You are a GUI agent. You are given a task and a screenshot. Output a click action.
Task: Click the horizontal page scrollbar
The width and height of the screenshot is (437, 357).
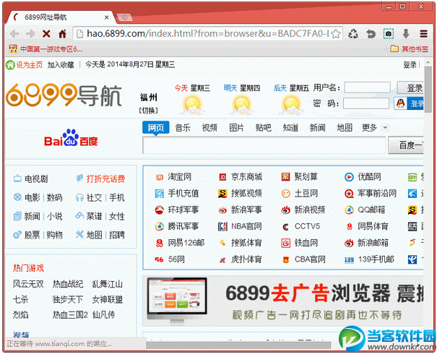[238, 345]
